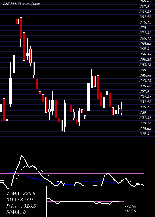Click the 350 price axis label

point(143,70)
